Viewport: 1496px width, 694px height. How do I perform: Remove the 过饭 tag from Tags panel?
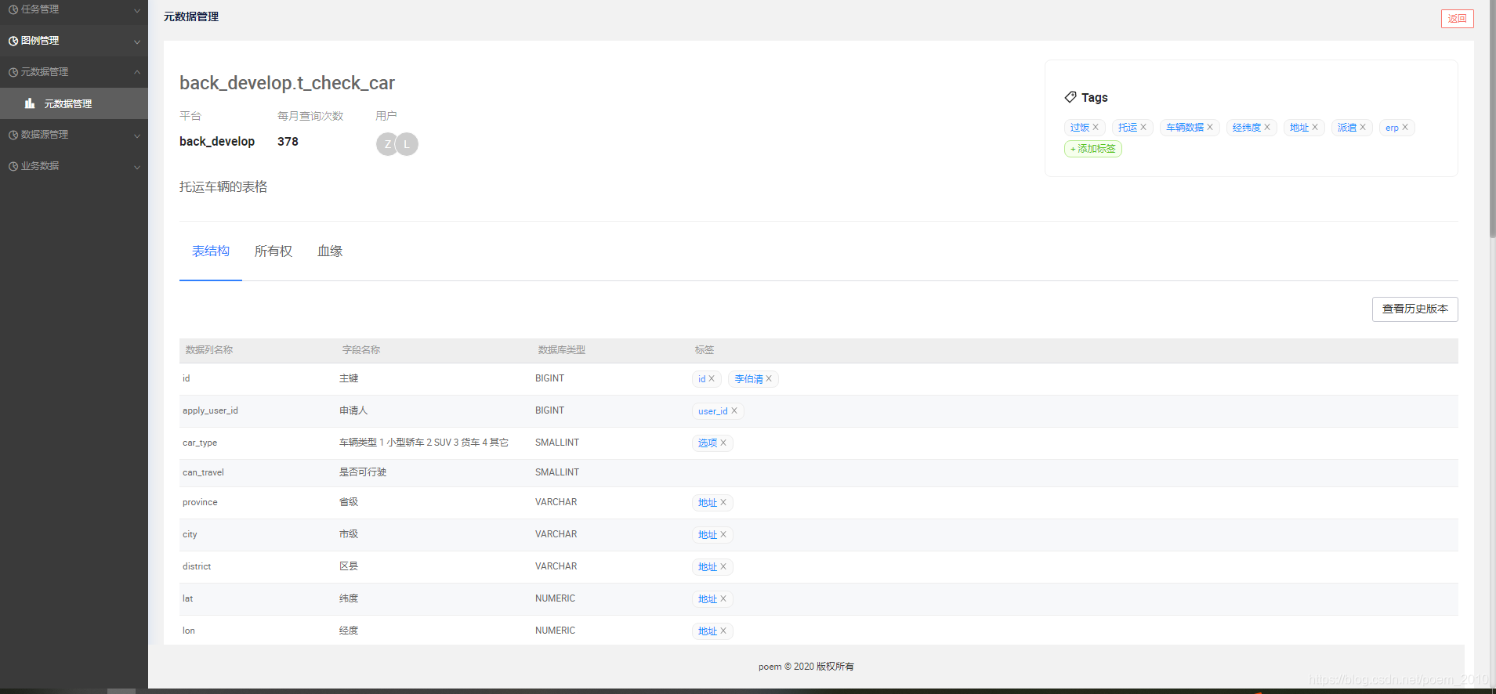tap(1096, 128)
